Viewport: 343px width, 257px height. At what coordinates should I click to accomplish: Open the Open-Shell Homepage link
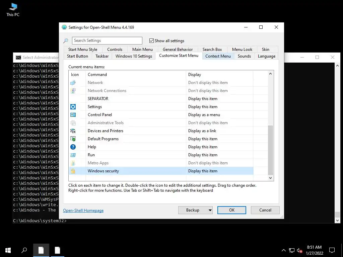[x=83, y=210]
